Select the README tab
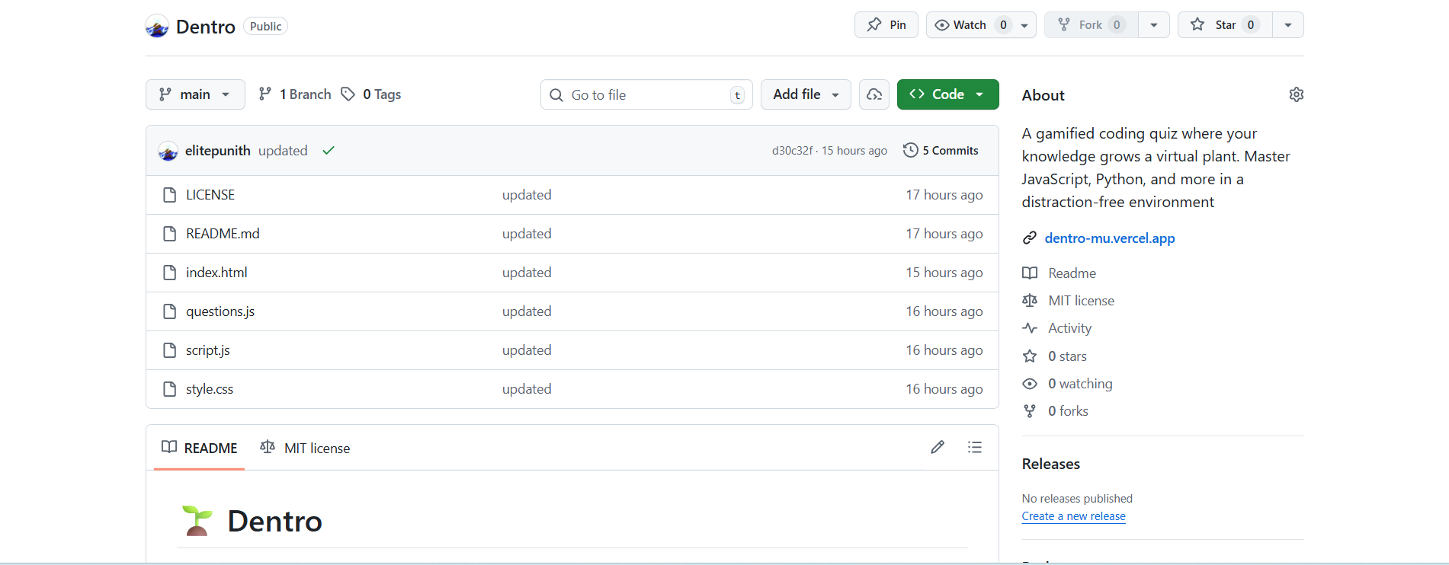The image size is (1449, 565). tap(200, 448)
